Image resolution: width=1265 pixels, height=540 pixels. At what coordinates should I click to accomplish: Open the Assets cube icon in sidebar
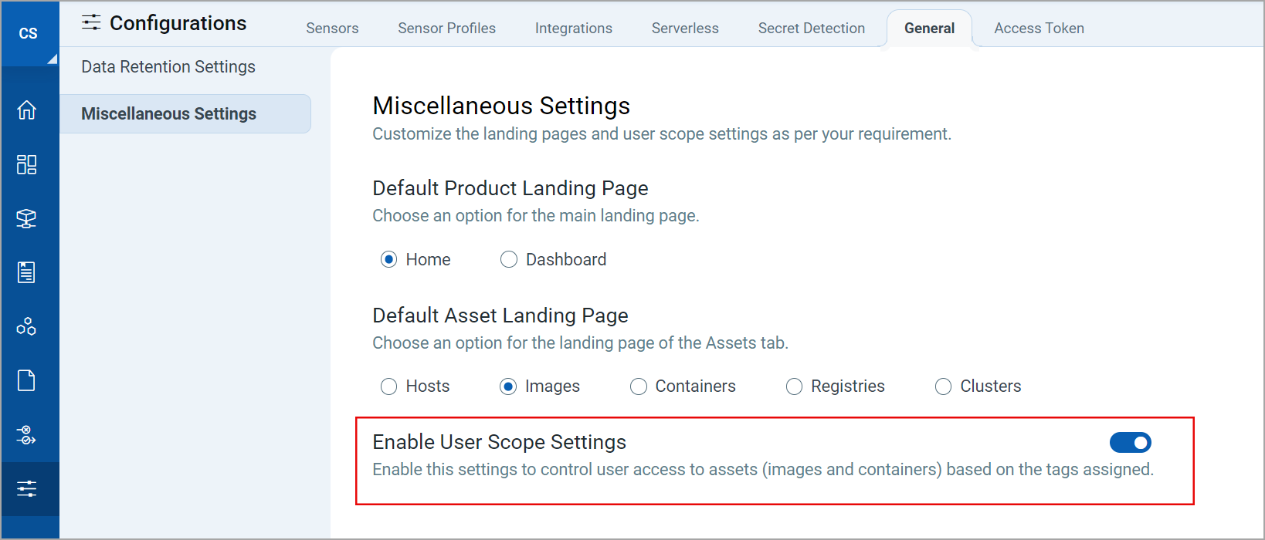pyautogui.click(x=27, y=218)
